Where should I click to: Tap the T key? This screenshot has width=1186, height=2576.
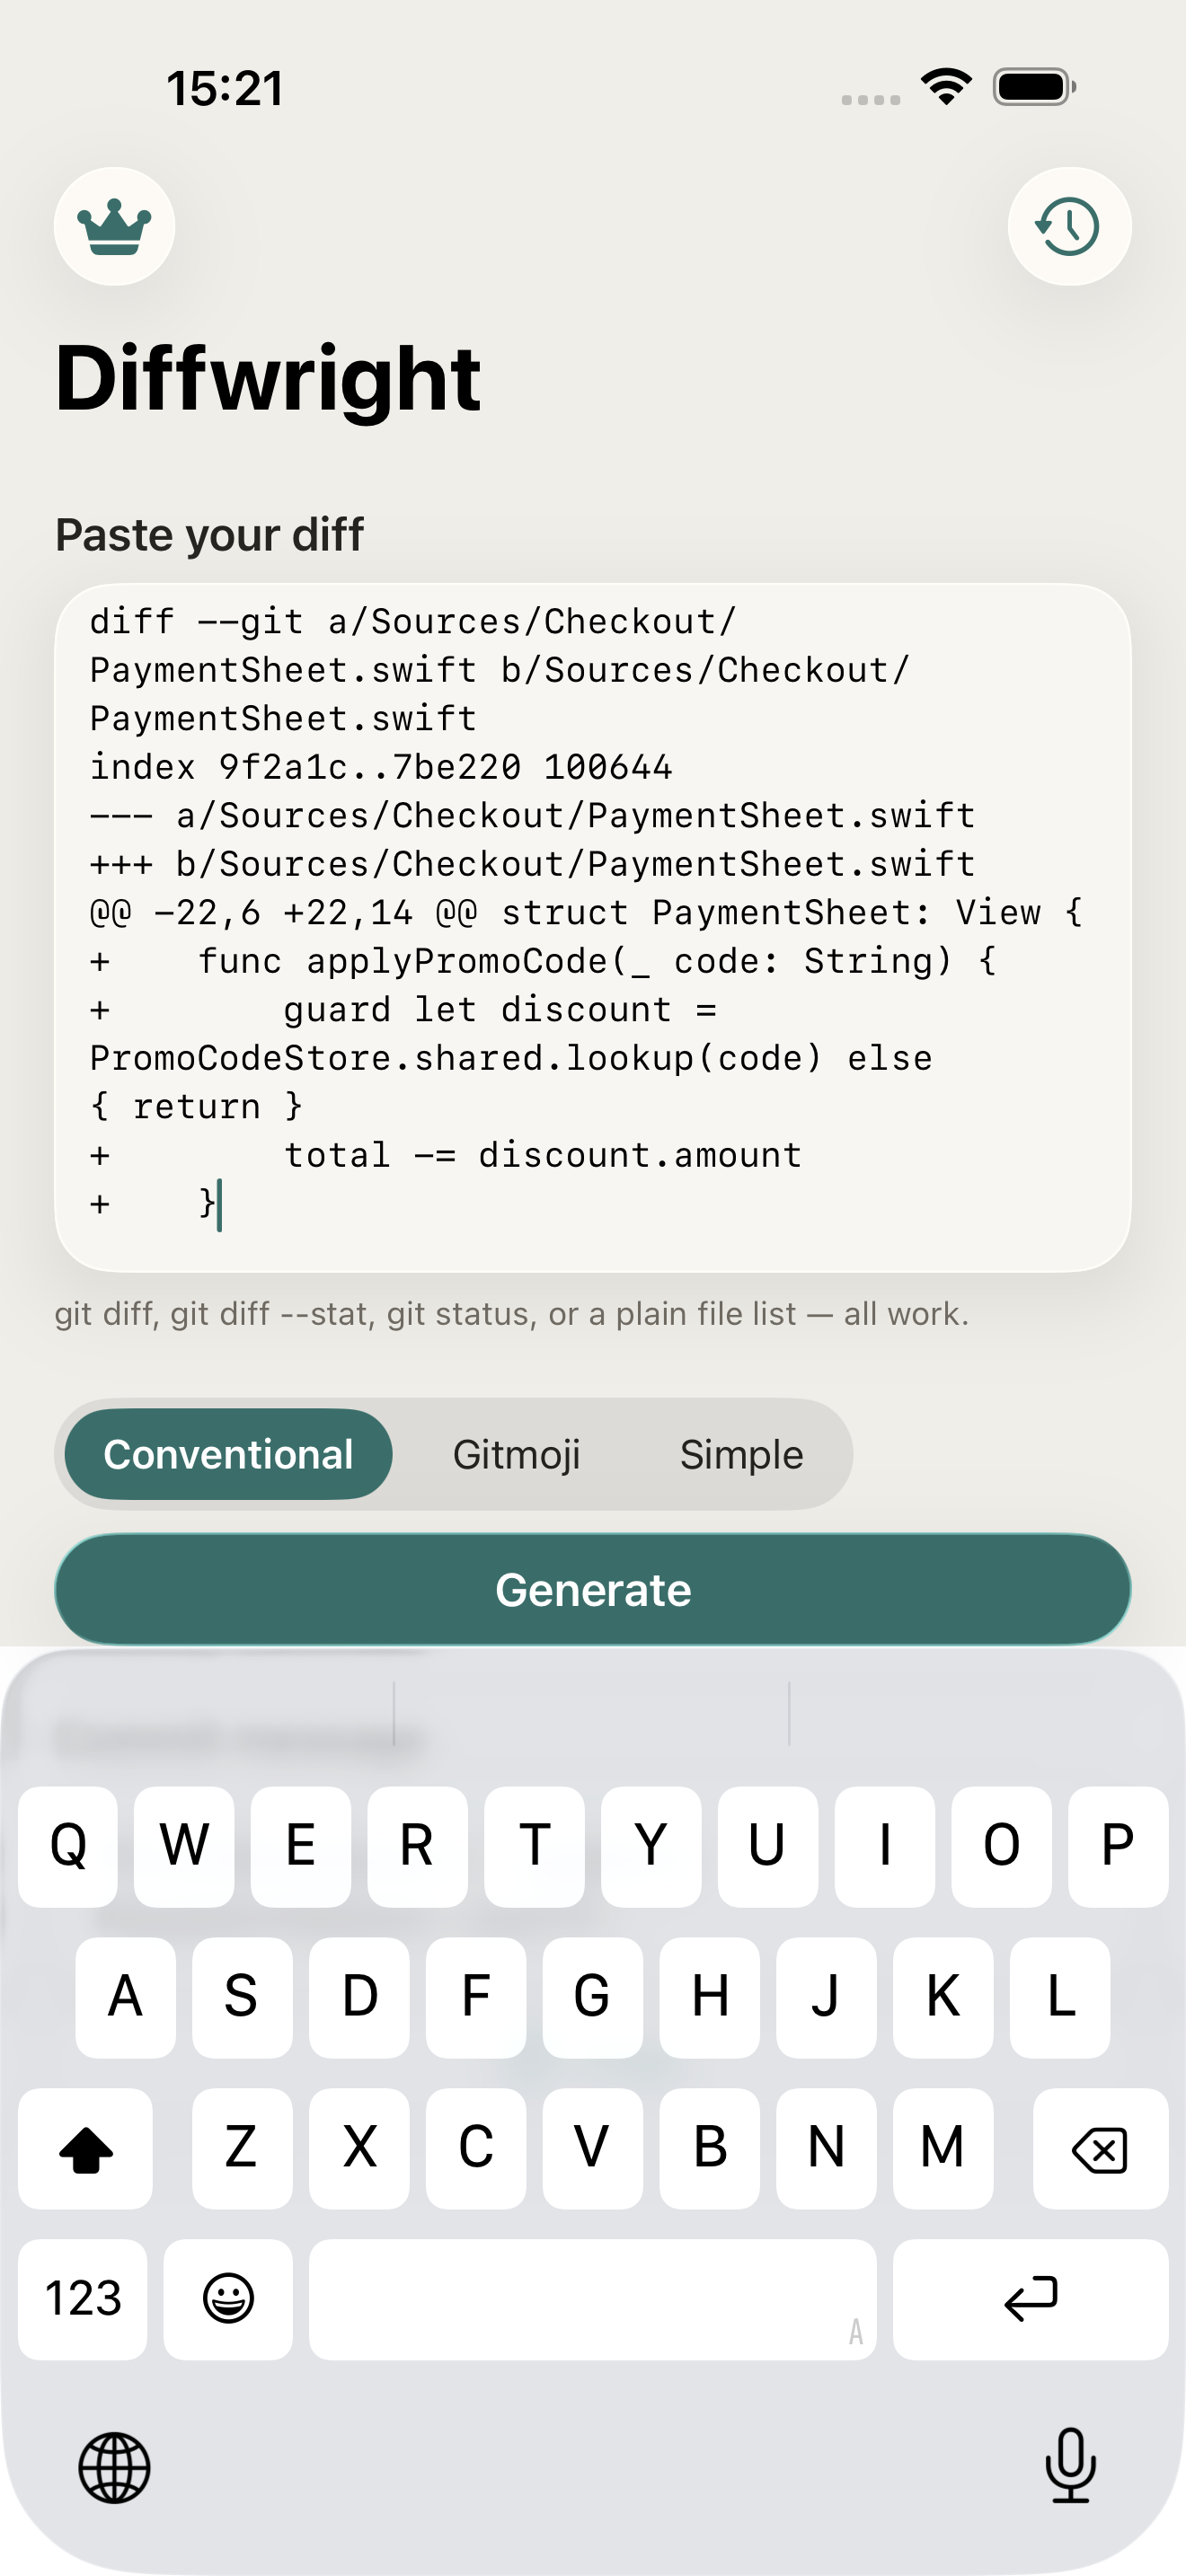pyautogui.click(x=534, y=1846)
